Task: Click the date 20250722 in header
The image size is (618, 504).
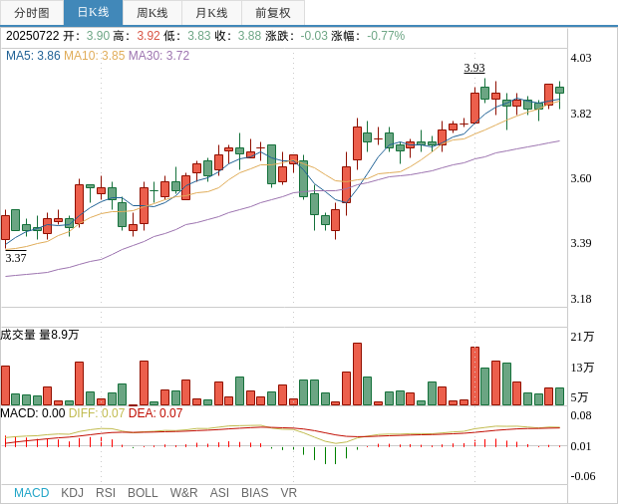Action: coord(32,36)
